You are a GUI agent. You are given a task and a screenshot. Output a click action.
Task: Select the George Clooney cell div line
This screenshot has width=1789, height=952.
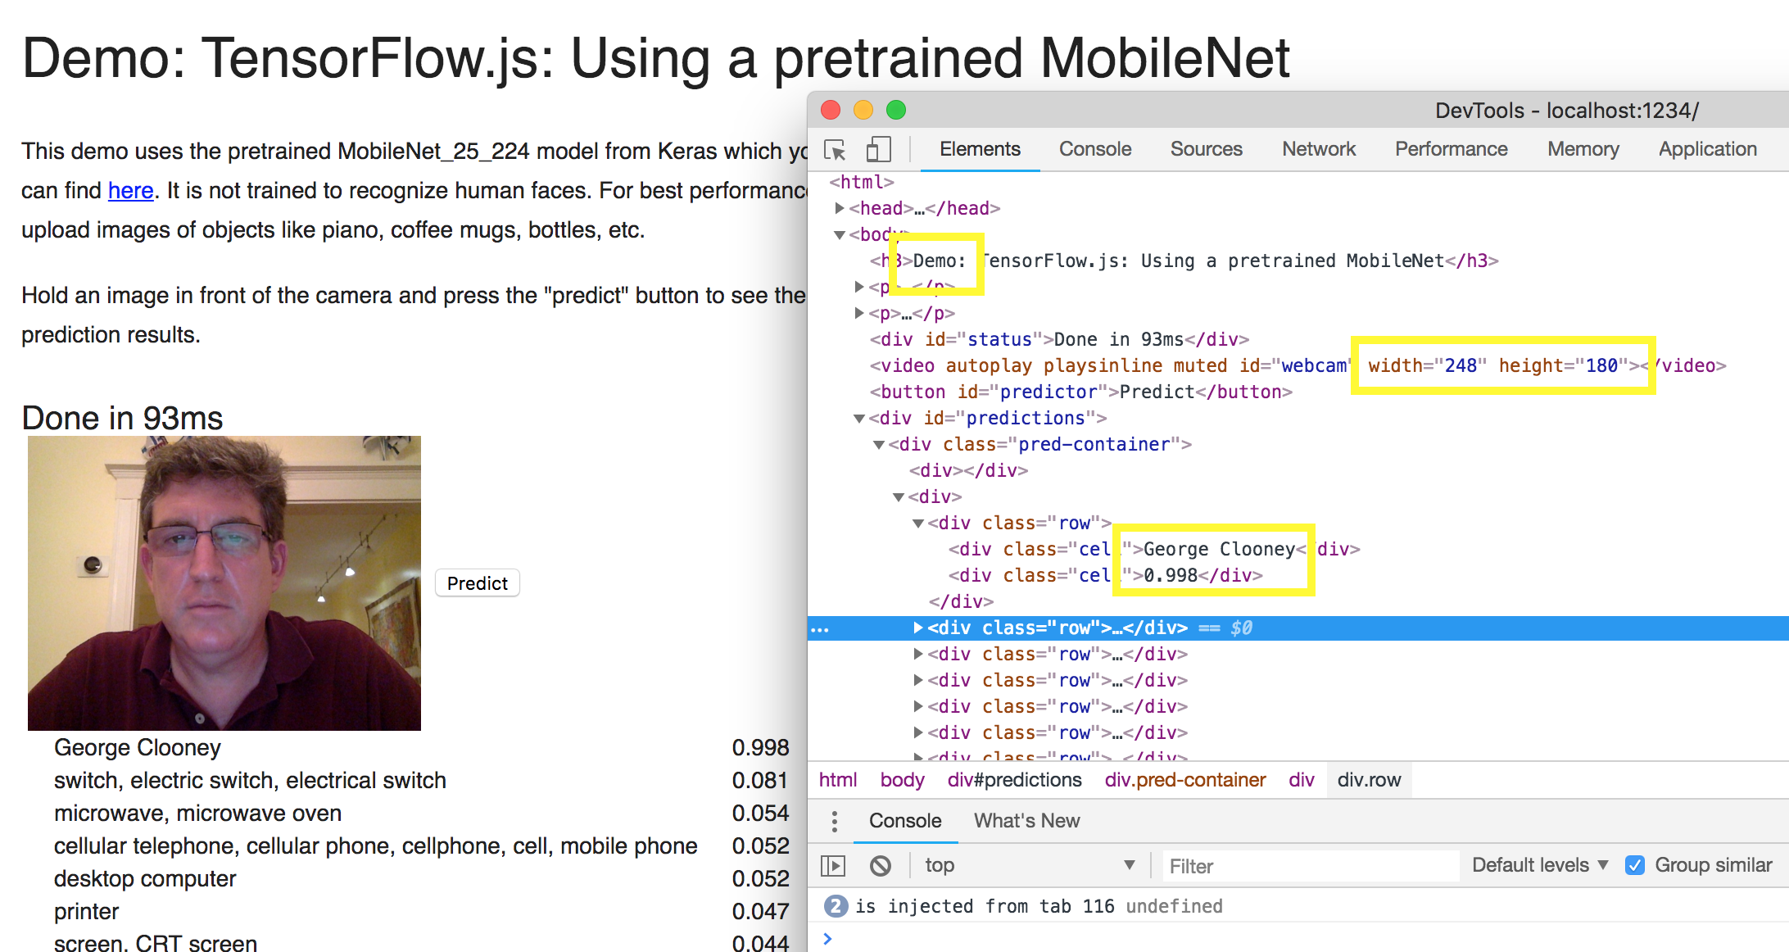[1154, 549]
